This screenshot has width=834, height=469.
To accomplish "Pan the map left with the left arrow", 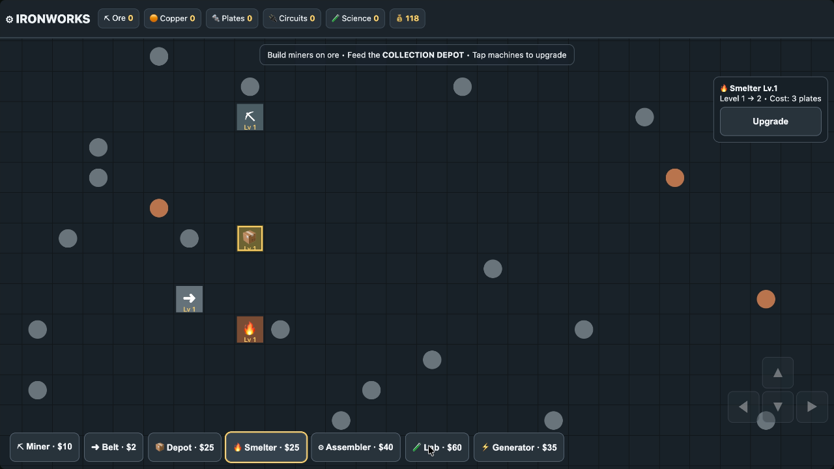I will (x=743, y=407).
